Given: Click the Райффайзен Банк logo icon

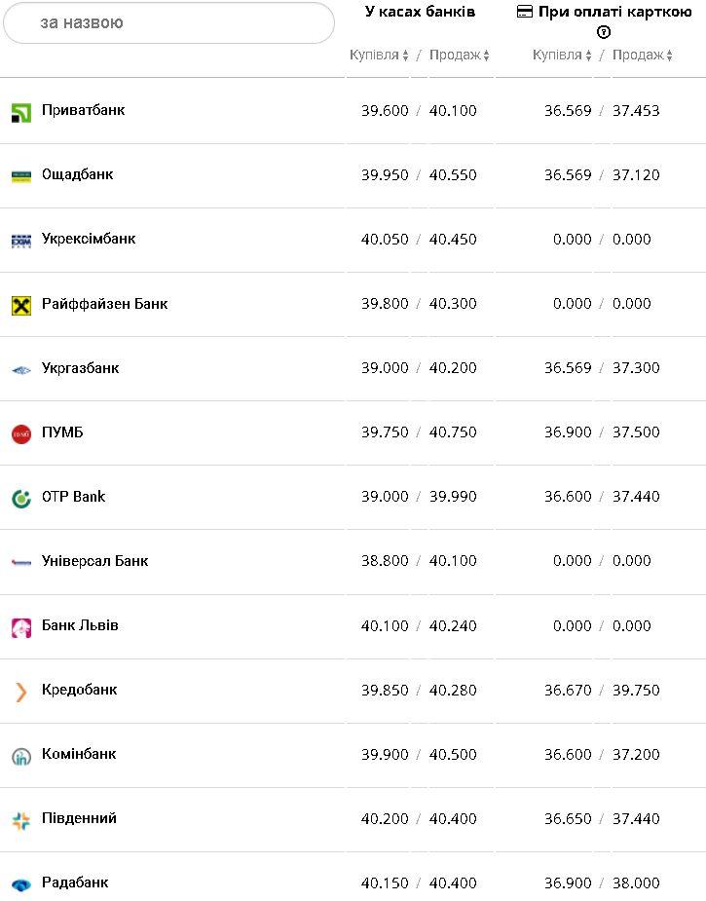Looking at the screenshot, I should [x=21, y=305].
